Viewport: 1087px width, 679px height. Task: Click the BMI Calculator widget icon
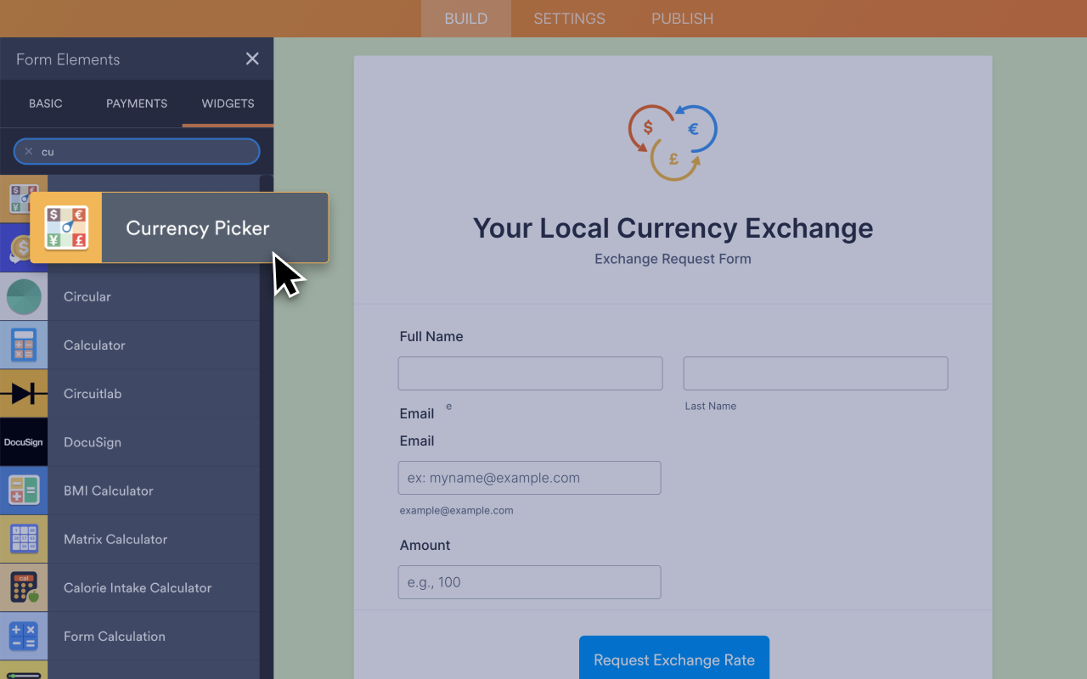24,490
